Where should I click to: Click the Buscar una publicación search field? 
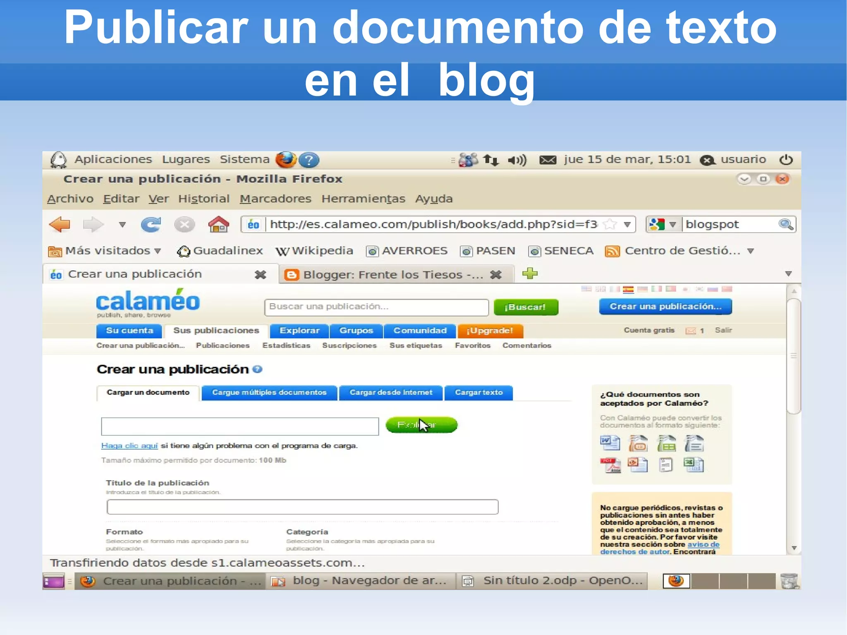tap(376, 307)
